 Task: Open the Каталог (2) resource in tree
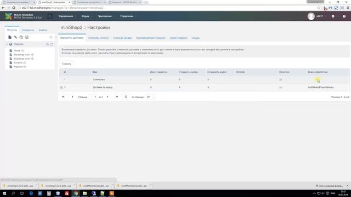[x=20, y=62]
